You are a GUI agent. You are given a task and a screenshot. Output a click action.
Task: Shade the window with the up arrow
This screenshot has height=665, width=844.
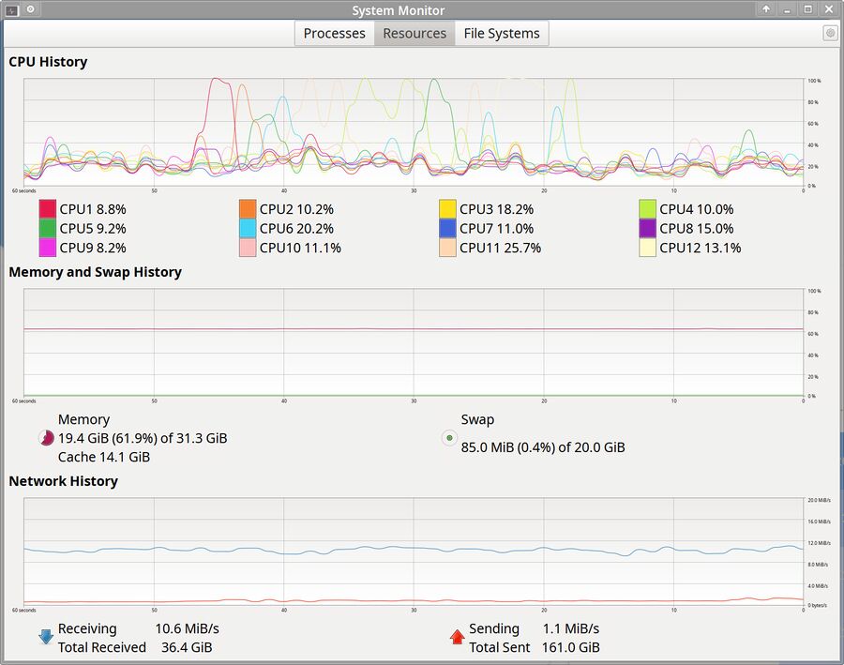(x=766, y=9)
